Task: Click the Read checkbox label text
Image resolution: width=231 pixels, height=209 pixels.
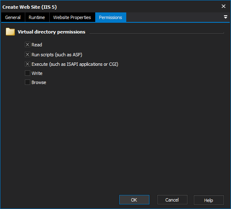Action: (37, 45)
